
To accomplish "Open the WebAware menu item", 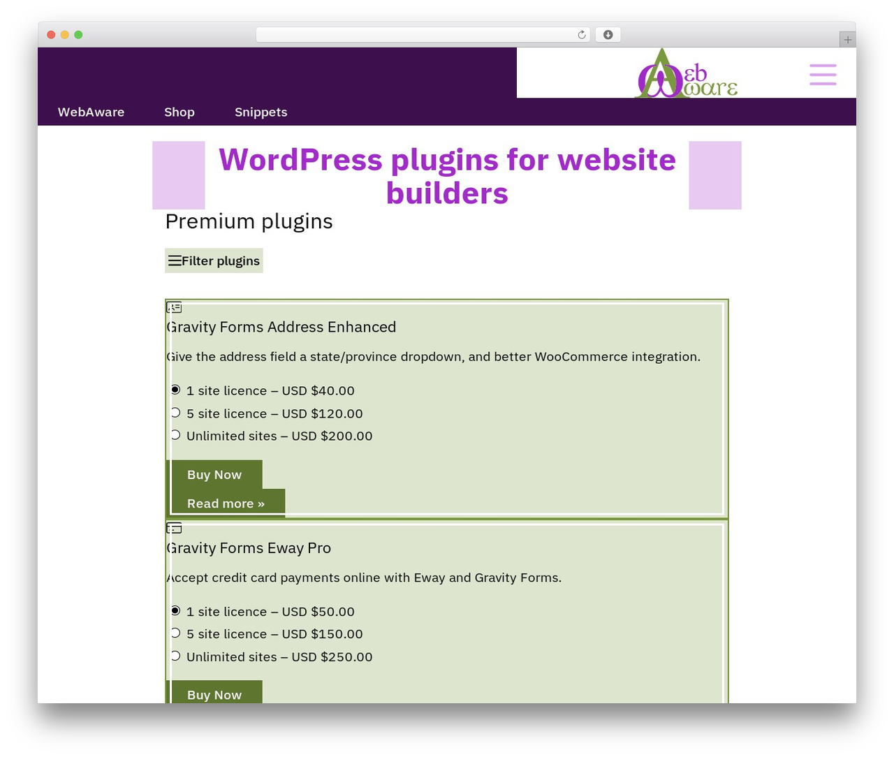I will [x=91, y=112].
